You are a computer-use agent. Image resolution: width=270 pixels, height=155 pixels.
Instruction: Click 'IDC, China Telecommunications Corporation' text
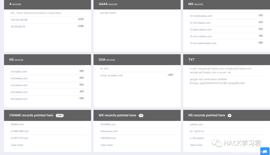coord(36,13)
